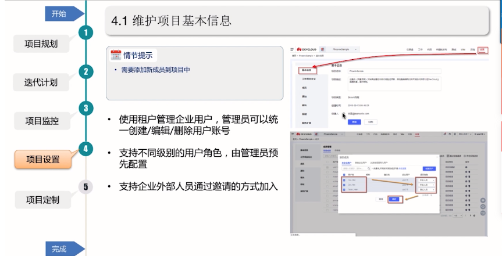Image resolution: width=502 pixels, height=256 pixels.
Task: Click step 2 circle on timeline
Action: tap(86, 71)
